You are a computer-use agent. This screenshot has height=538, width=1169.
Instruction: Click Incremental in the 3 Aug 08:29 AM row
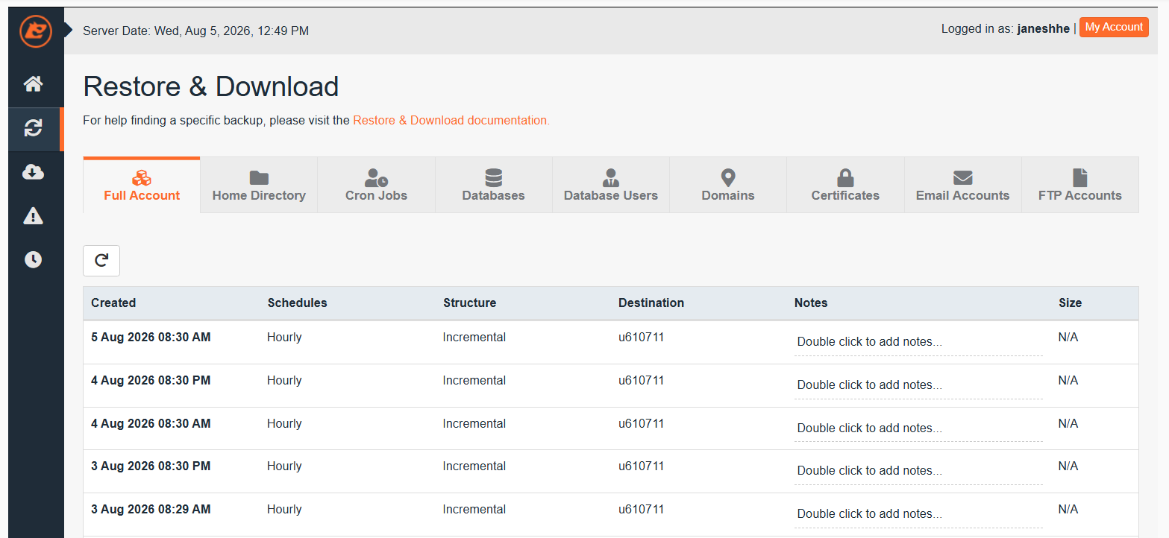474,509
